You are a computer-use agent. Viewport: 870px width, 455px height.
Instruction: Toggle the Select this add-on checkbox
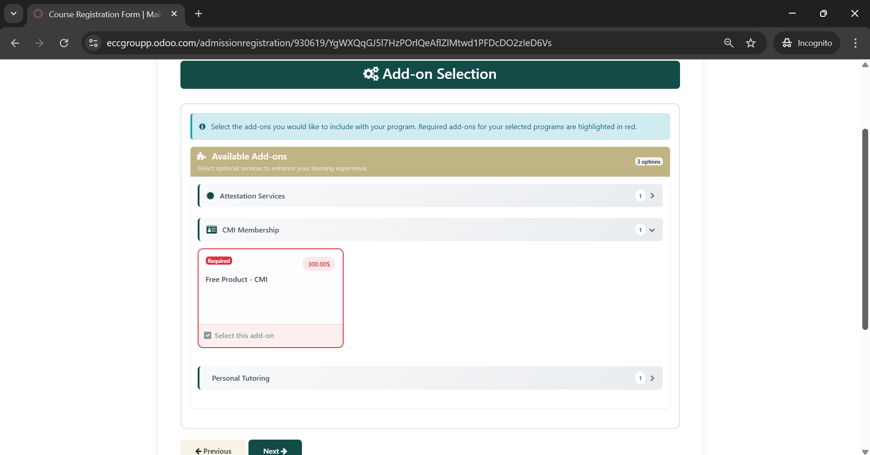coord(208,335)
